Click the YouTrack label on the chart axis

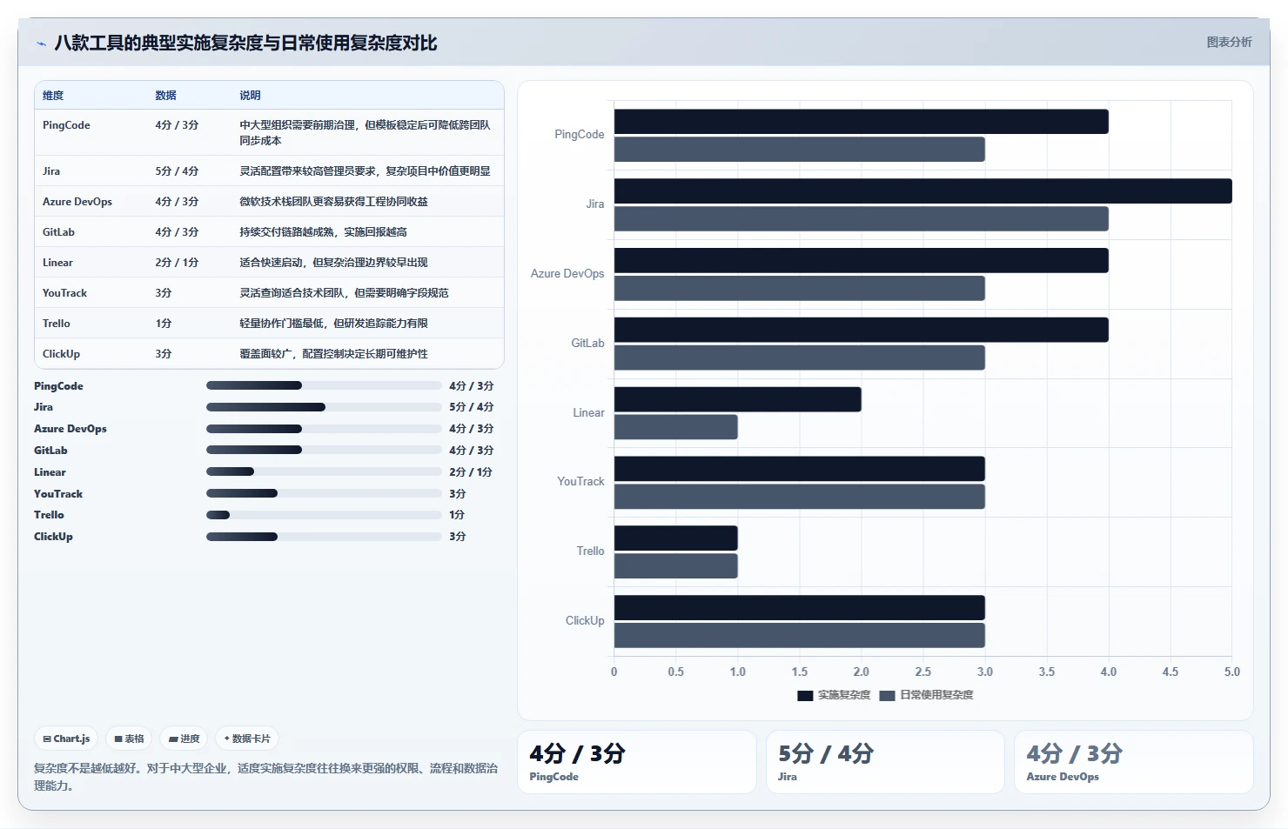pos(580,482)
